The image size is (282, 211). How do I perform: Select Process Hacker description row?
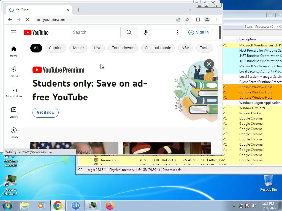pyautogui.click(x=253, y=113)
